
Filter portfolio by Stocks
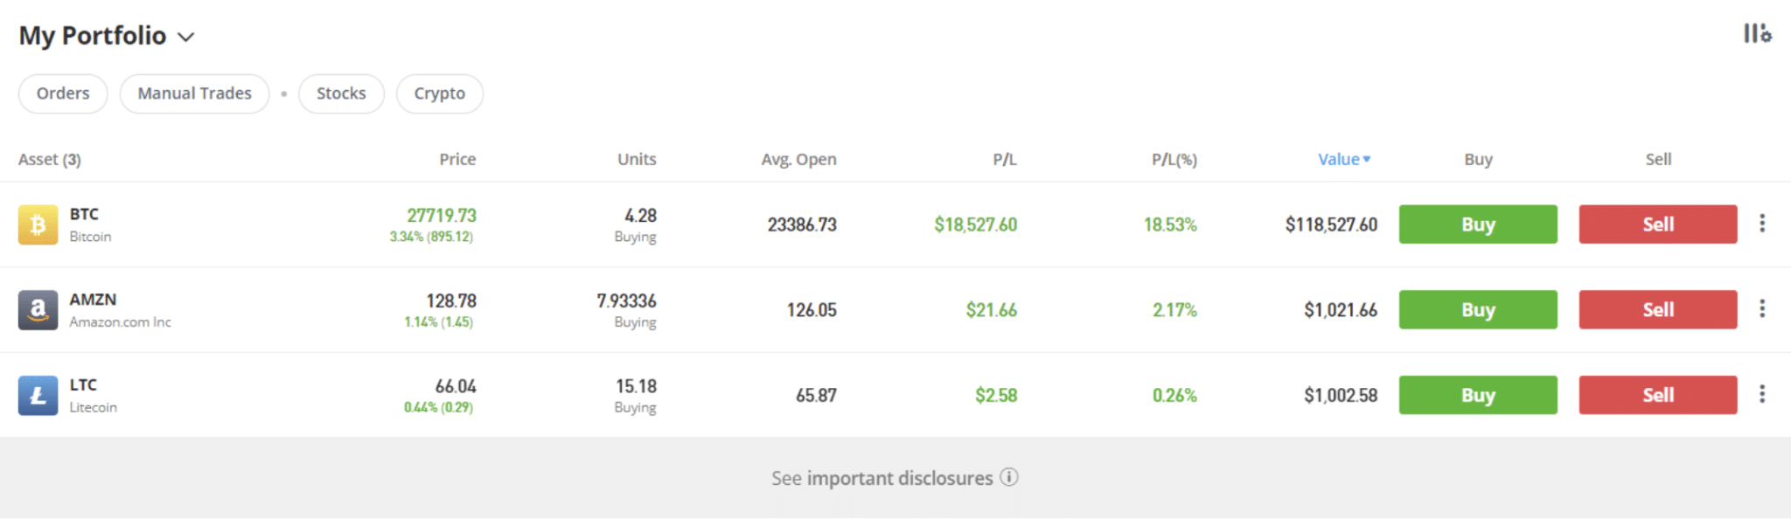point(341,93)
